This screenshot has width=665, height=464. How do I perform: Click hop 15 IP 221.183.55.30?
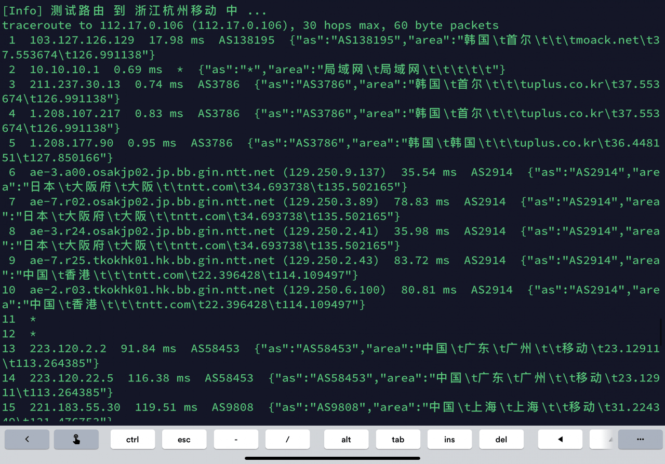pos(75,407)
